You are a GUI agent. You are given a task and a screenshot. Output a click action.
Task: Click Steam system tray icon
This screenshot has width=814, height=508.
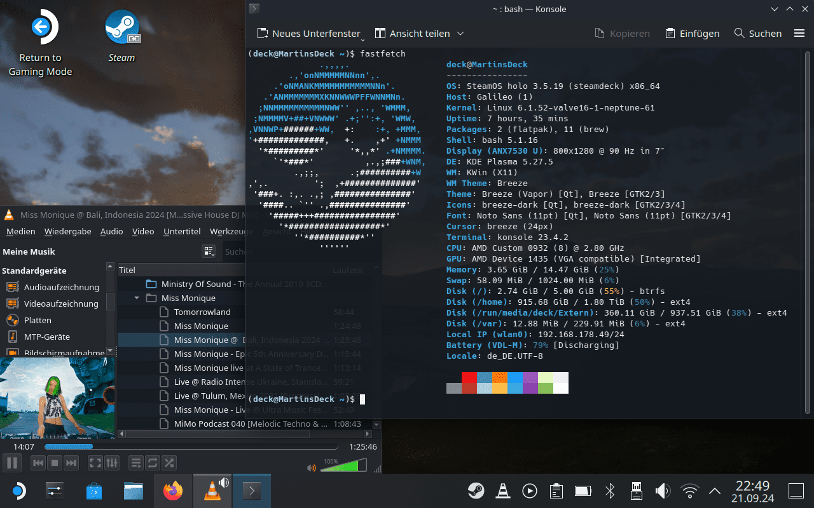476,491
